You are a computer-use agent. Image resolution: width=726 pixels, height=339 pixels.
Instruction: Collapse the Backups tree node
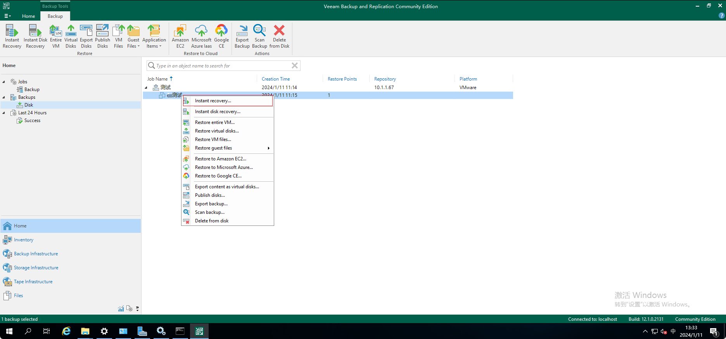tap(4, 97)
